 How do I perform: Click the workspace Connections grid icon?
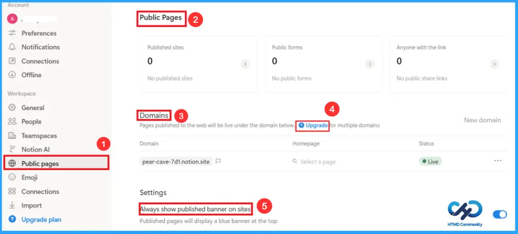12,191
